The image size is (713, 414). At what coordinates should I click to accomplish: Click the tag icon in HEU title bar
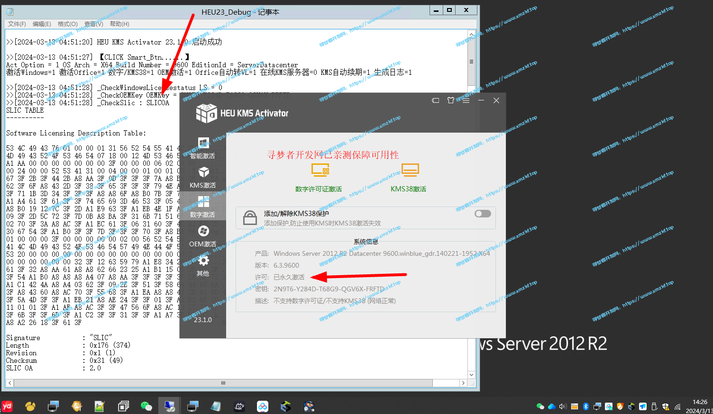tap(436, 100)
